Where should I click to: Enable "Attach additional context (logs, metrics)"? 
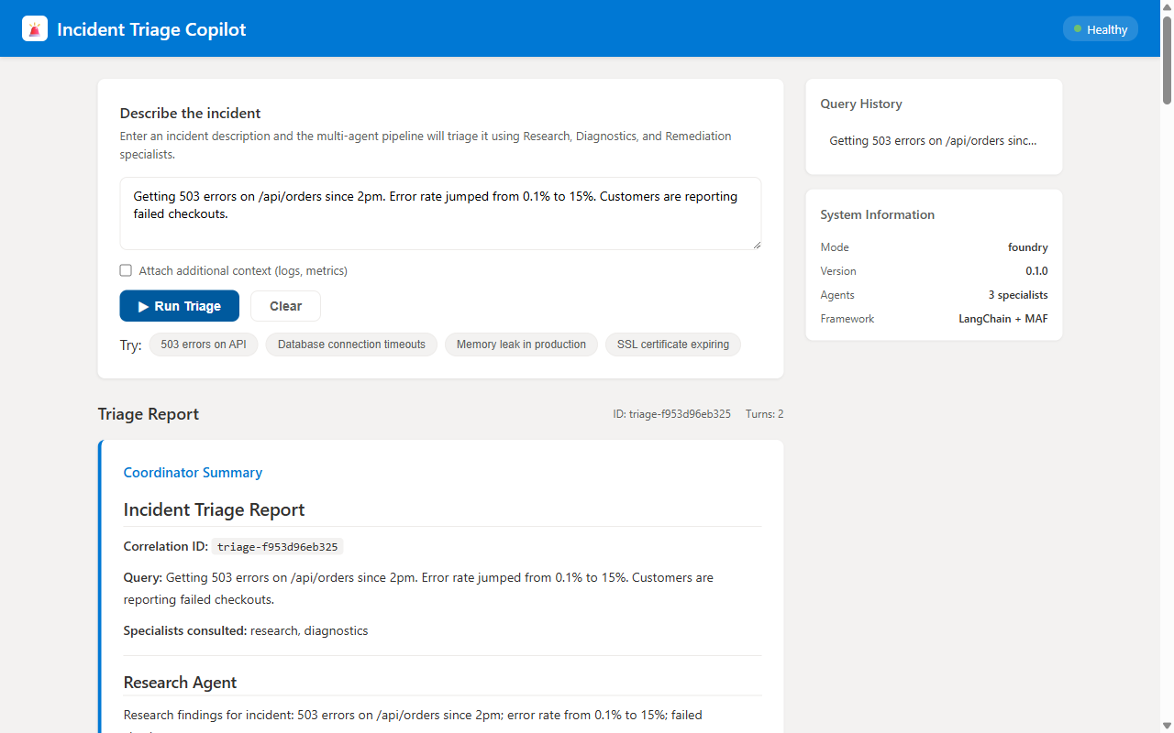(126, 270)
